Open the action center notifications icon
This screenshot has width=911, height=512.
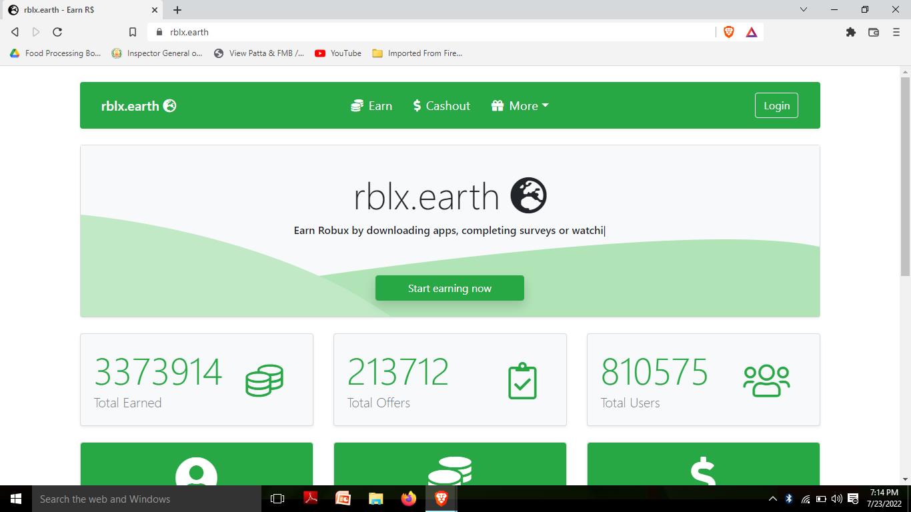pos(853,499)
